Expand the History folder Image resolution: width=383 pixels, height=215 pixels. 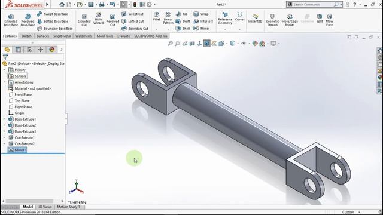coord(4,70)
